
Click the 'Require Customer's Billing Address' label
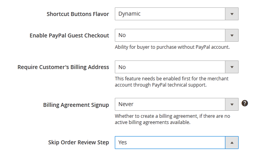(63, 67)
